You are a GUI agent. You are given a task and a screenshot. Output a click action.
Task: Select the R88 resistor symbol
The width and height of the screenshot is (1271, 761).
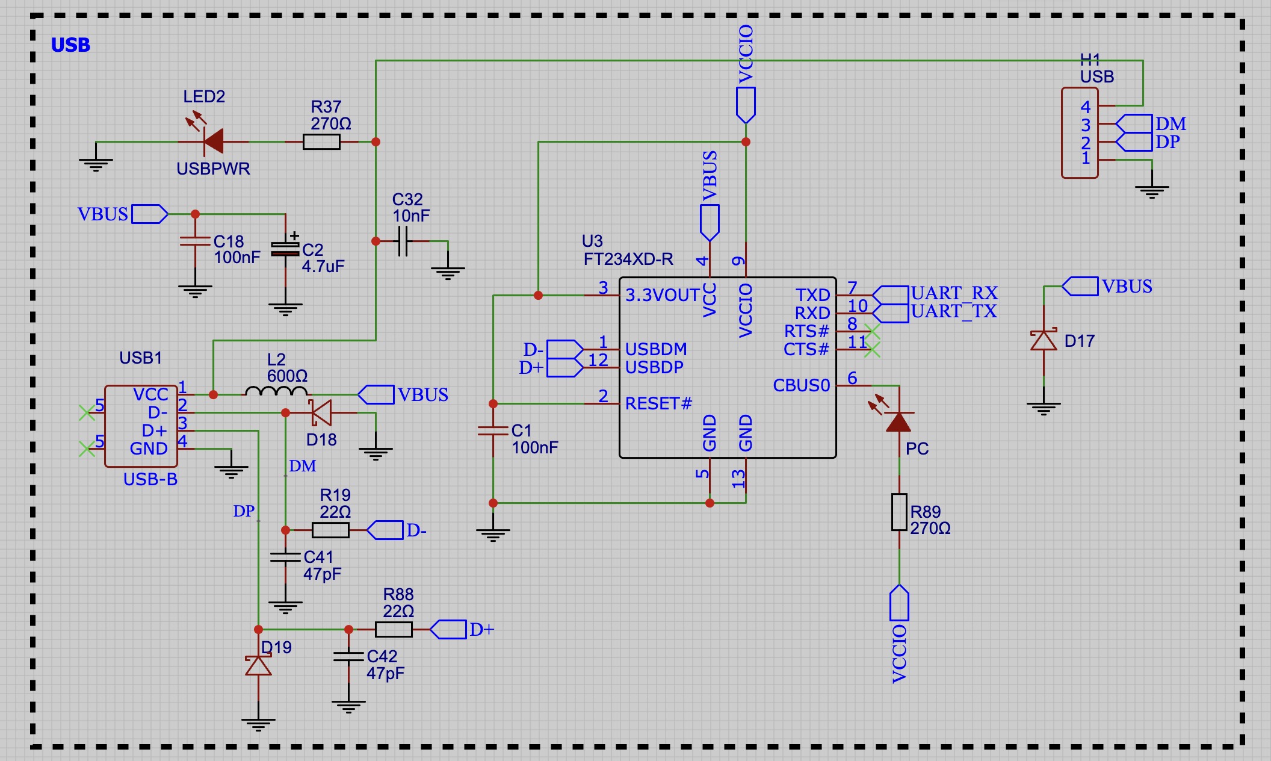coord(394,630)
